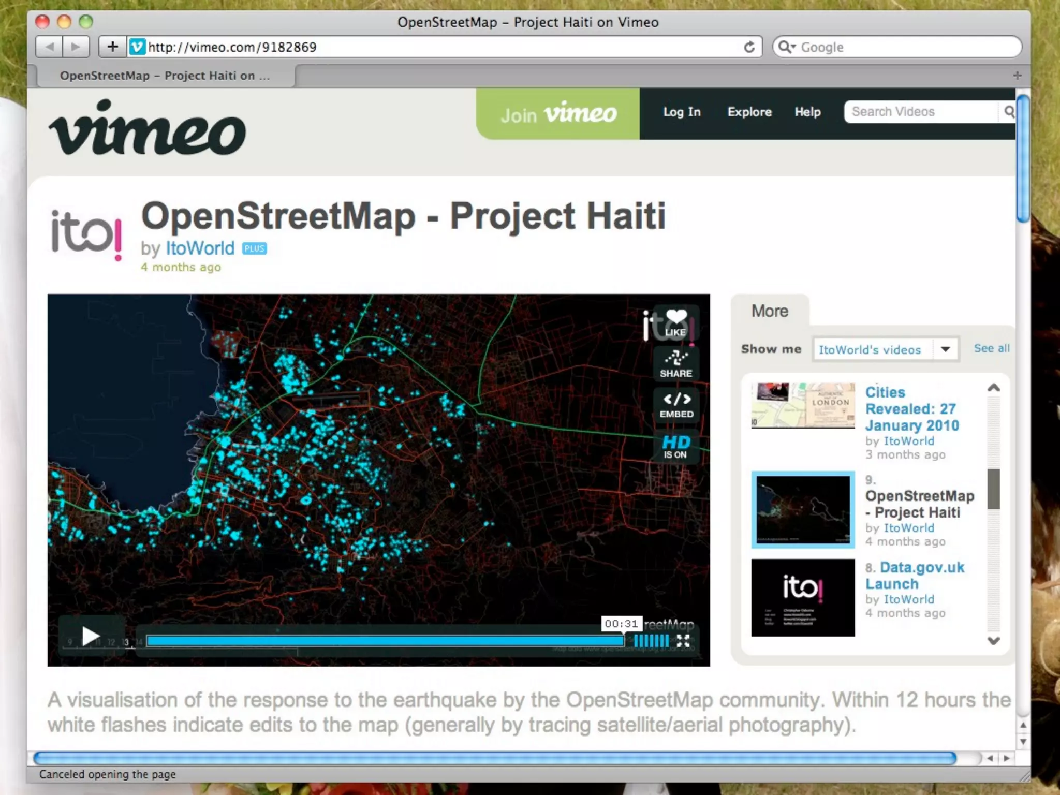Add bookmark with plus button
This screenshot has height=795, width=1060.
coord(112,47)
